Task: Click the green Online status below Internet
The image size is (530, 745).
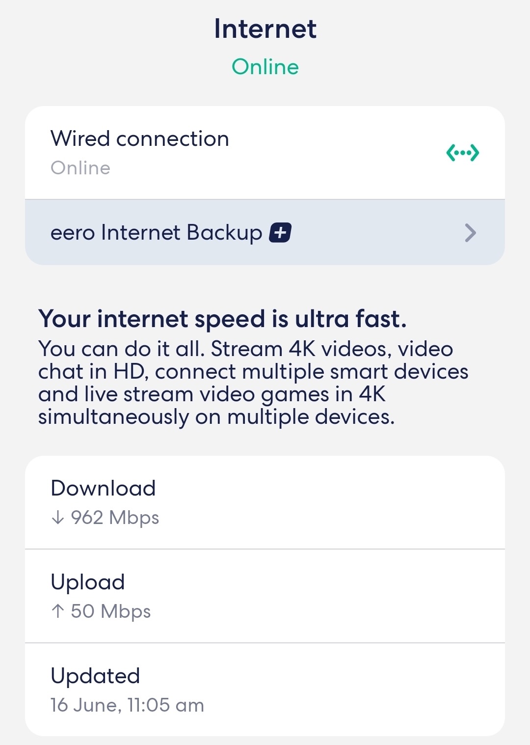Action: [265, 67]
